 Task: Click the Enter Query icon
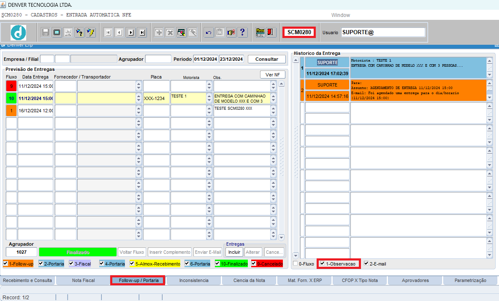[x=79, y=32]
